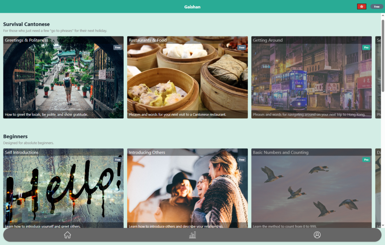Open the Basic Numbers and Counting card
385x245 pixels.
[x=311, y=188]
